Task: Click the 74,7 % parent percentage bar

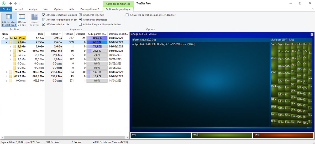Action: [97, 46]
